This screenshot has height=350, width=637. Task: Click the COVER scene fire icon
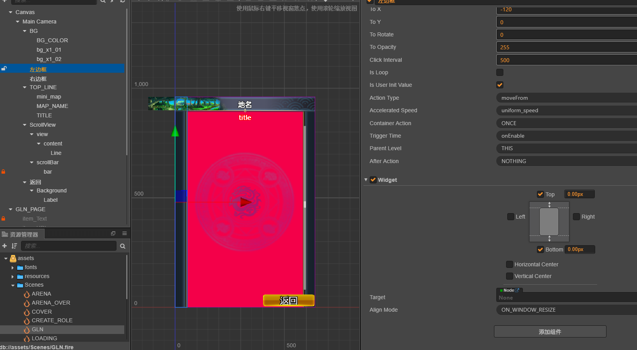pos(27,312)
